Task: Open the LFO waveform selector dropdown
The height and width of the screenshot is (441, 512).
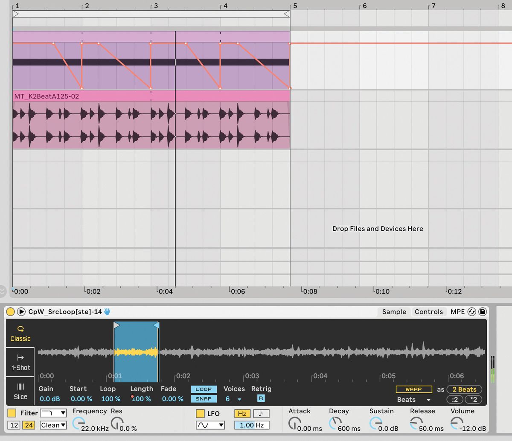Action: click(210, 425)
